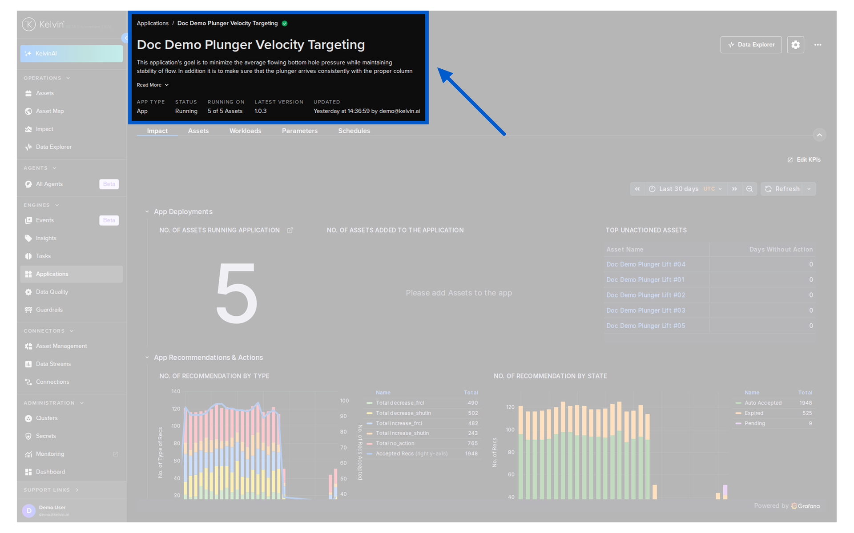Open Asset Management connector page
Screen dimensions: 854x533
71,346
